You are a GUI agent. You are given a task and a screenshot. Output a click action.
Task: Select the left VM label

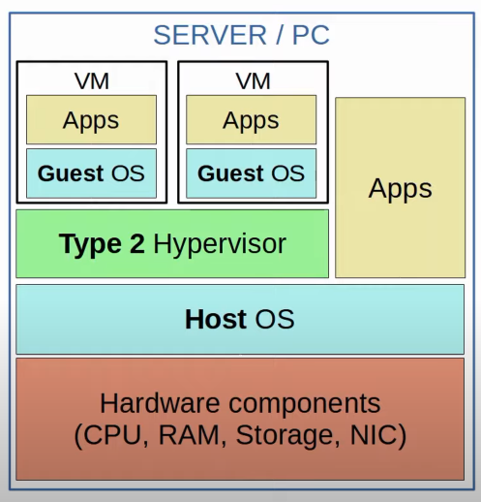pyautogui.click(x=92, y=81)
